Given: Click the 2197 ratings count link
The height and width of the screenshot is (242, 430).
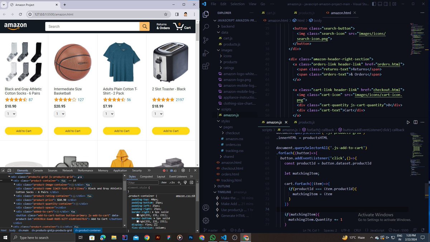Looking at the screenshot, I should [x=180, y=100].
